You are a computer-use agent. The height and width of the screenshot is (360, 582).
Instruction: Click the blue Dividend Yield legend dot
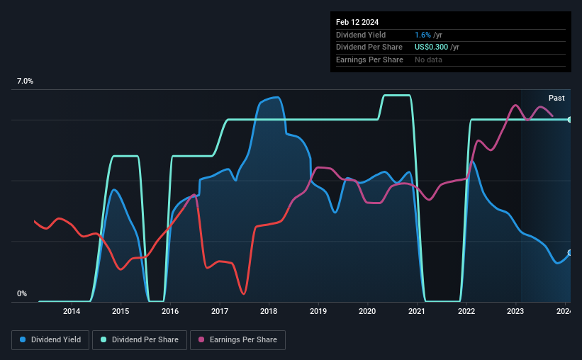tap(23, 339)
